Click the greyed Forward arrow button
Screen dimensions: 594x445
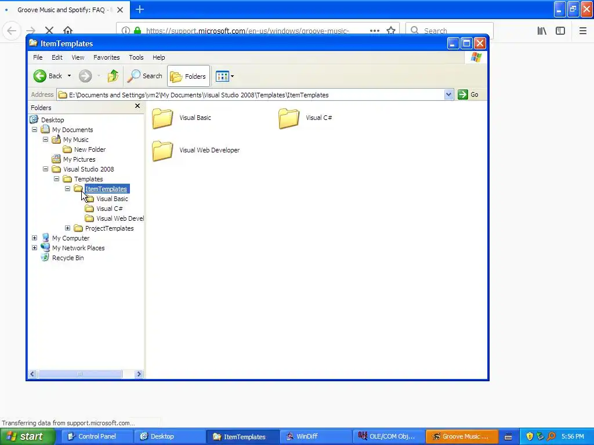85,76
